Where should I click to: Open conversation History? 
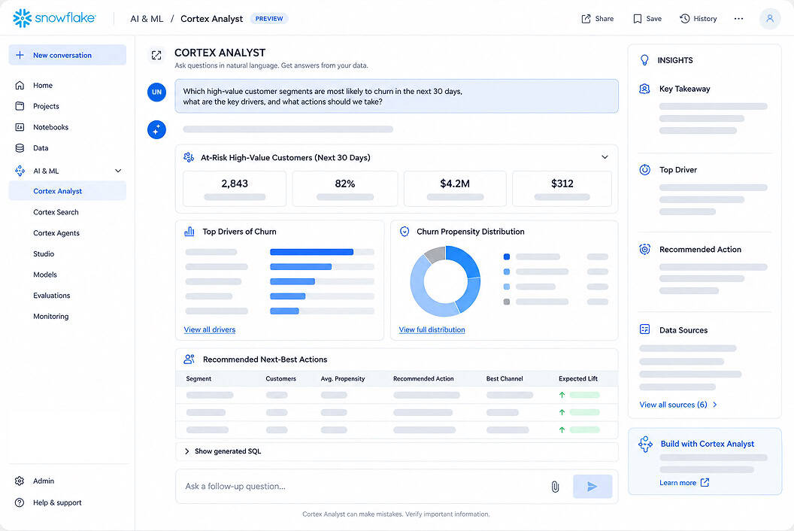(699, 19)
